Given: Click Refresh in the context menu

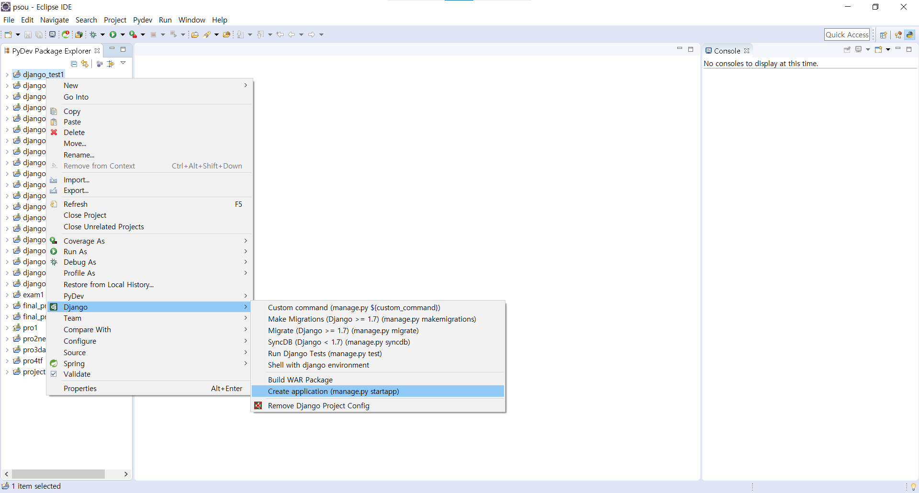Looking at the screenshot, I should [x=149, y=204].
